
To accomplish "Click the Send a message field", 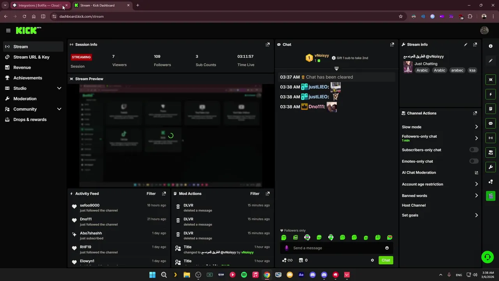I will click(x=336, y=248).
